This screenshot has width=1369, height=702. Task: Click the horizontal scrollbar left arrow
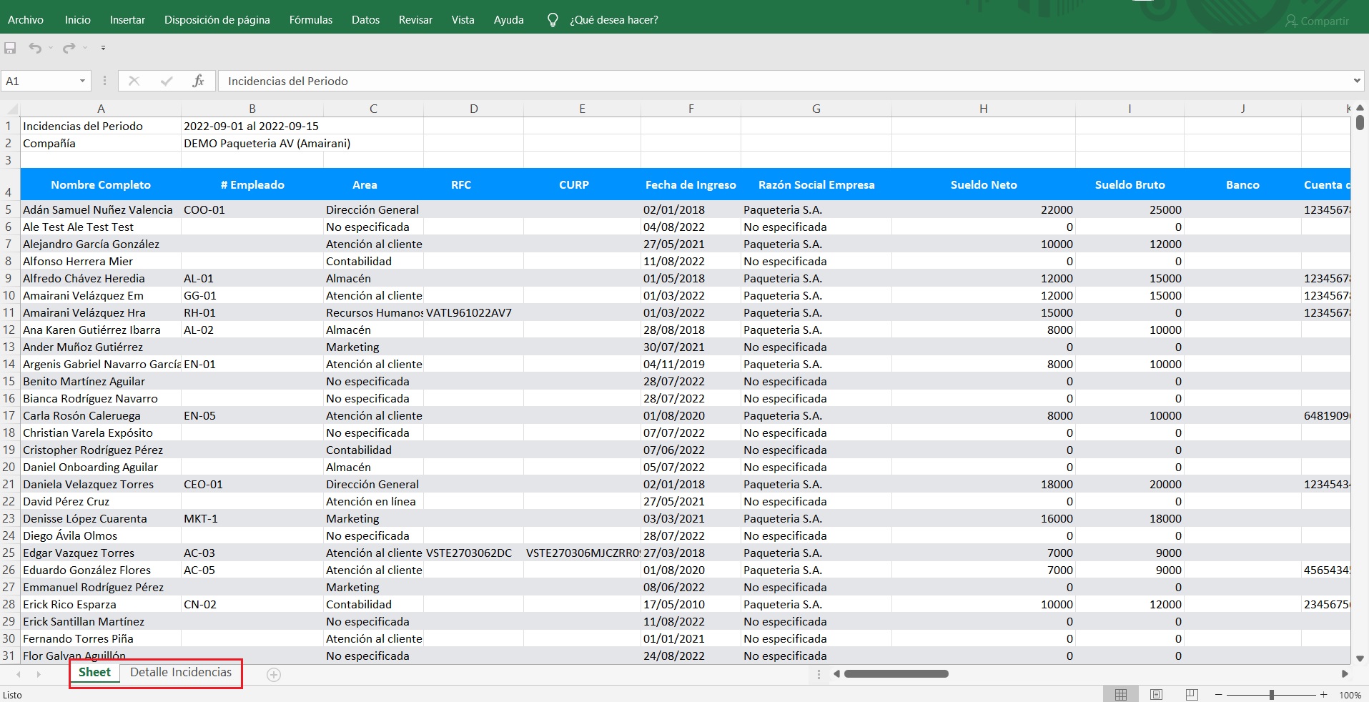pyautogui.click(x=836, y=674)
